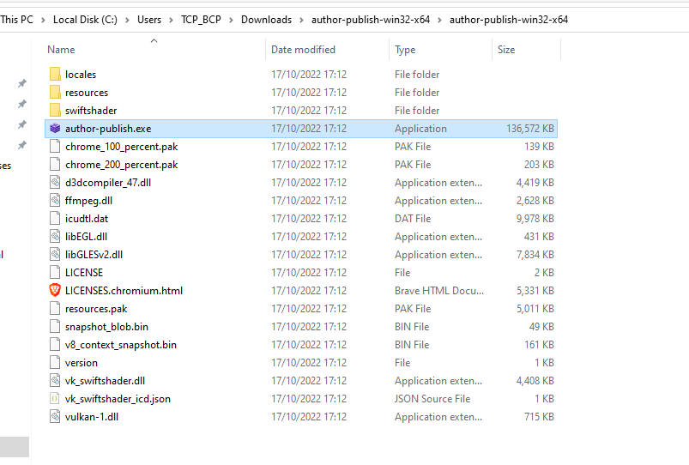Viewport: 689px width, 465px height.
Task: Click the 136,572 KB size cell
Action: [x=530, y=129]
